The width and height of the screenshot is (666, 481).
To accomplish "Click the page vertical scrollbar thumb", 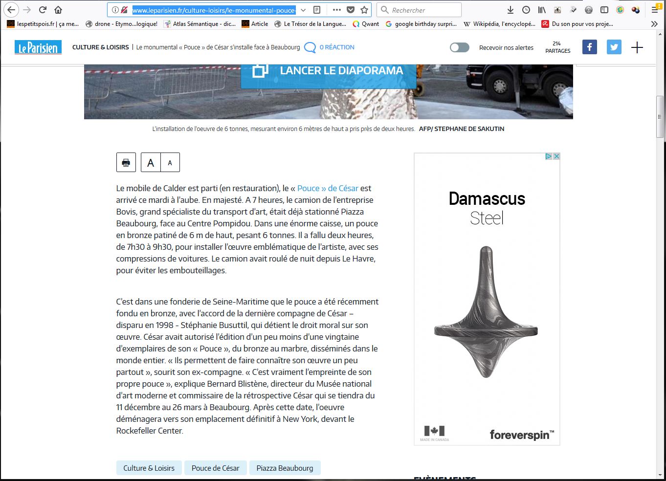I will [660, 117].
